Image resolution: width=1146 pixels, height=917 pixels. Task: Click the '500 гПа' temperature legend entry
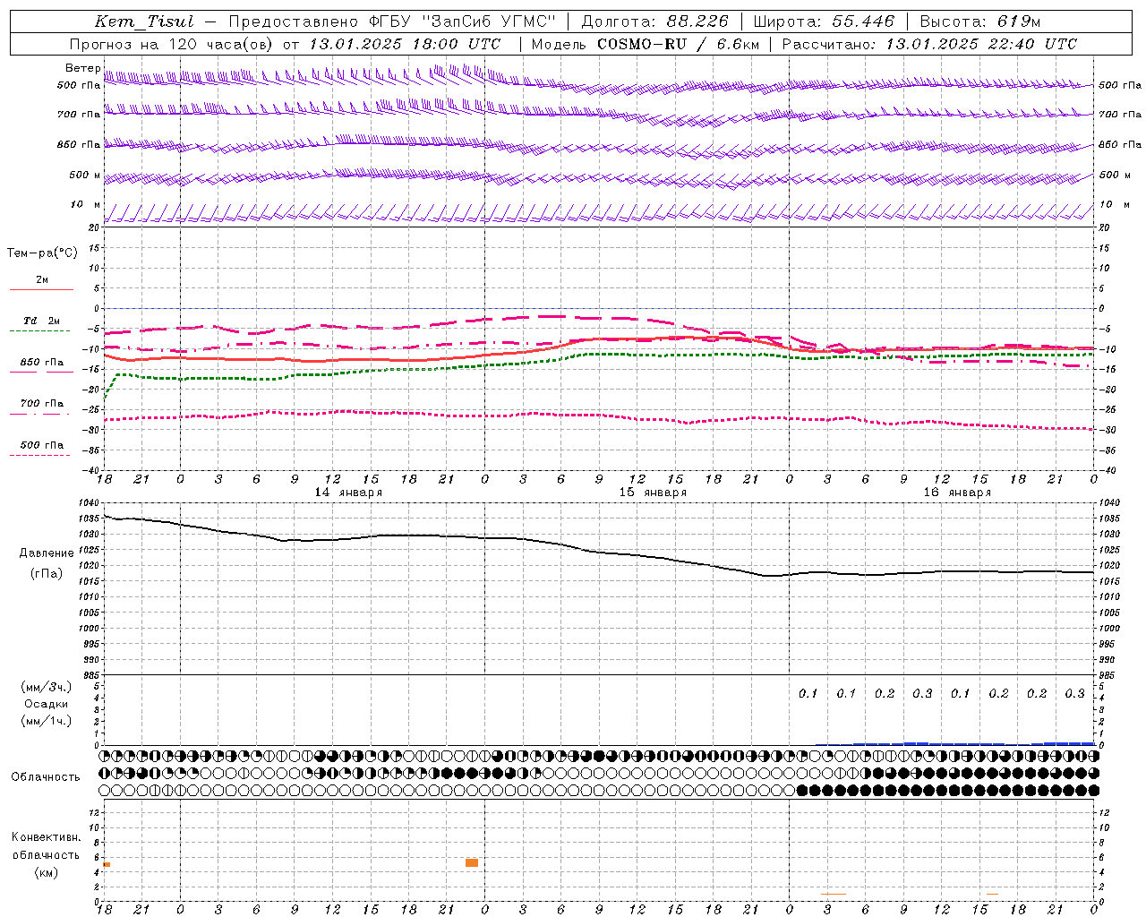[42, 445]
